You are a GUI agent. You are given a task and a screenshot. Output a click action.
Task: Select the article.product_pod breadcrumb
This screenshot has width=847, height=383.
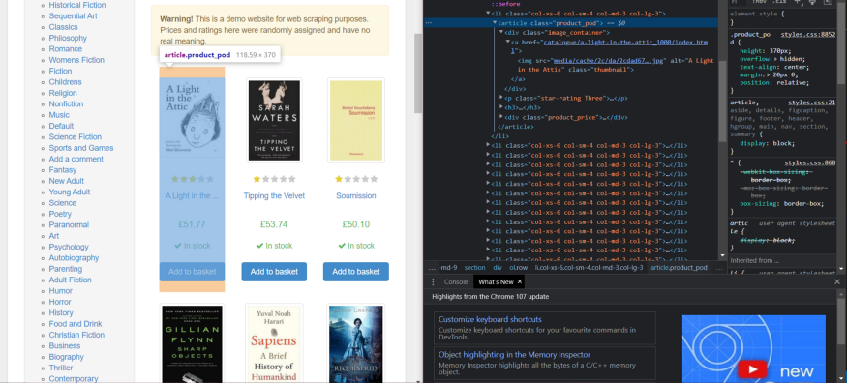[679, 268]
